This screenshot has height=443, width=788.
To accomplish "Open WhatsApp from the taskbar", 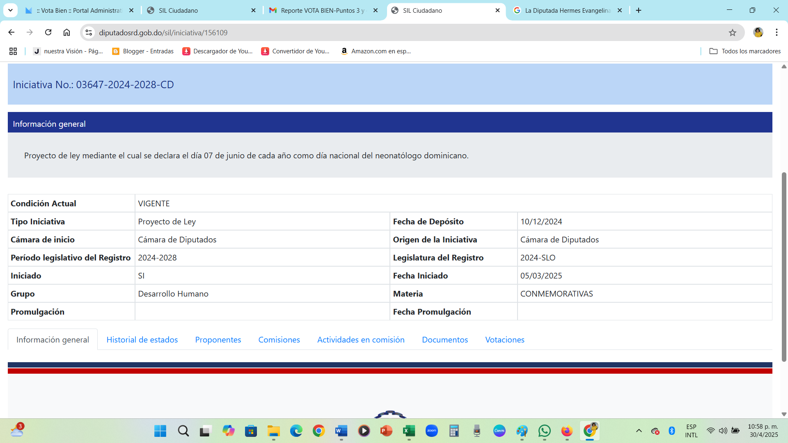I will [544, 431].
